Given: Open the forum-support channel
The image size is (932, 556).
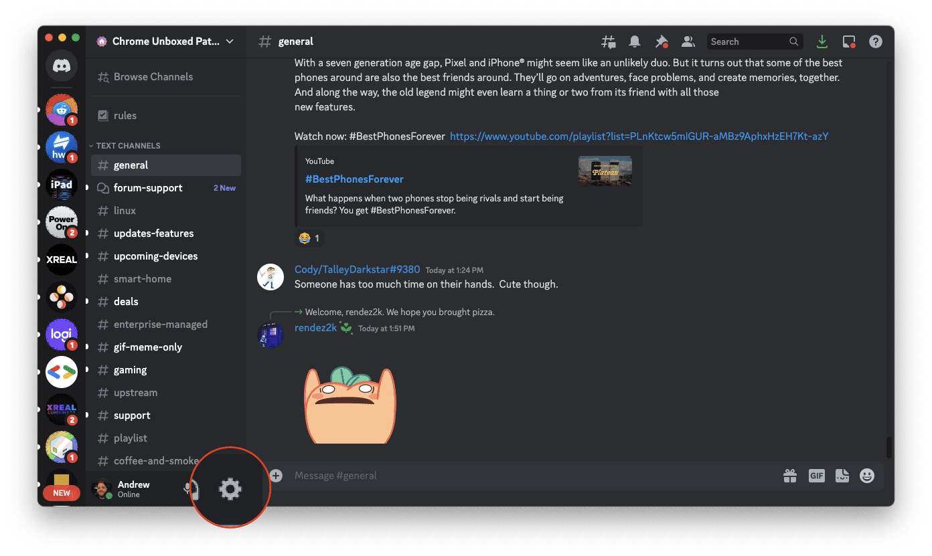Looking at the screenshot, I should pyautogui.click(x=165, y=188).
